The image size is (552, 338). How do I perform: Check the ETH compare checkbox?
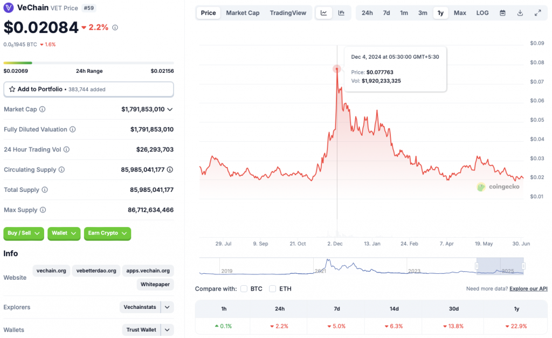pos(272,289)
